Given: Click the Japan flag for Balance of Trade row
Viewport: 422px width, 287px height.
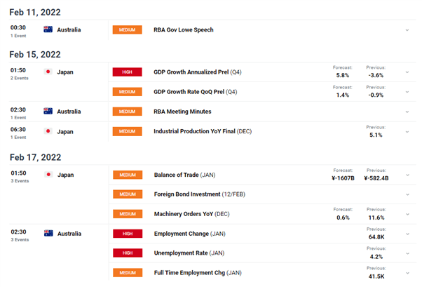Looking at the screenshot, I should [x=48, y=175].
